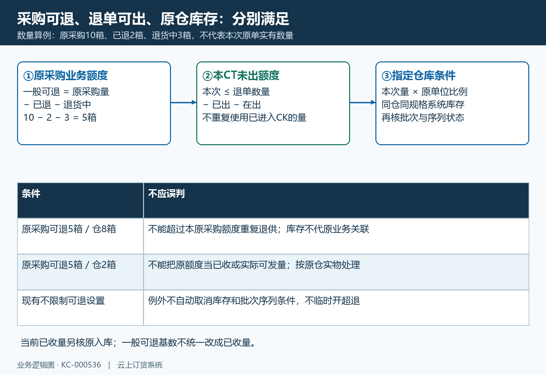Select the subtitle starting with 数量算例
This screenshot has height=375, width=546.
point(155,35)
